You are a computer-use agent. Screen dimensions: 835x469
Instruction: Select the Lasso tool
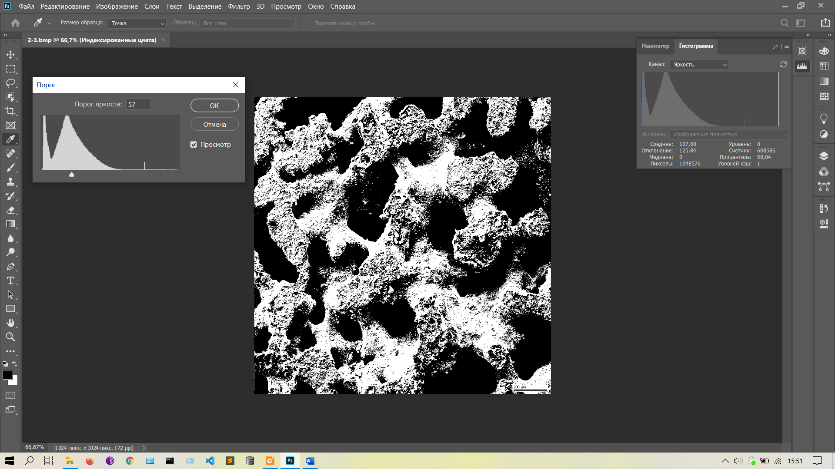coord(10,83)
